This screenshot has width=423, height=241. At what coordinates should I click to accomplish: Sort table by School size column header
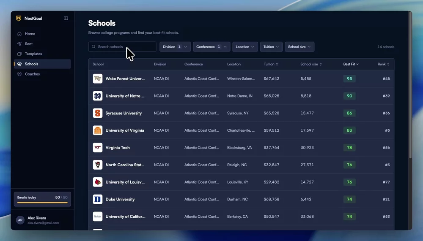click(x=311, y=64)
